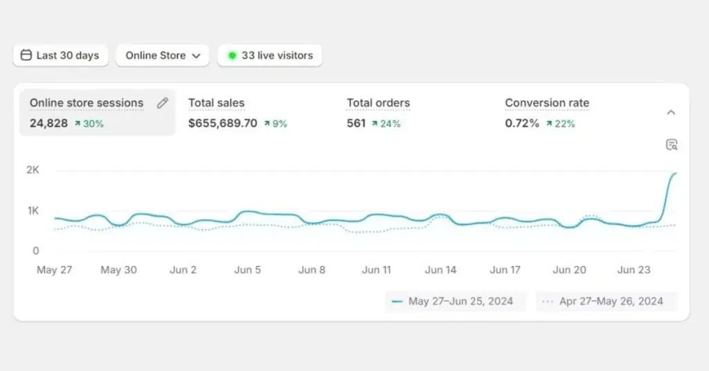This screenshot has width=709, height=371.
Task: Click the 24,828 sessions value
Action: click(49, 123)
